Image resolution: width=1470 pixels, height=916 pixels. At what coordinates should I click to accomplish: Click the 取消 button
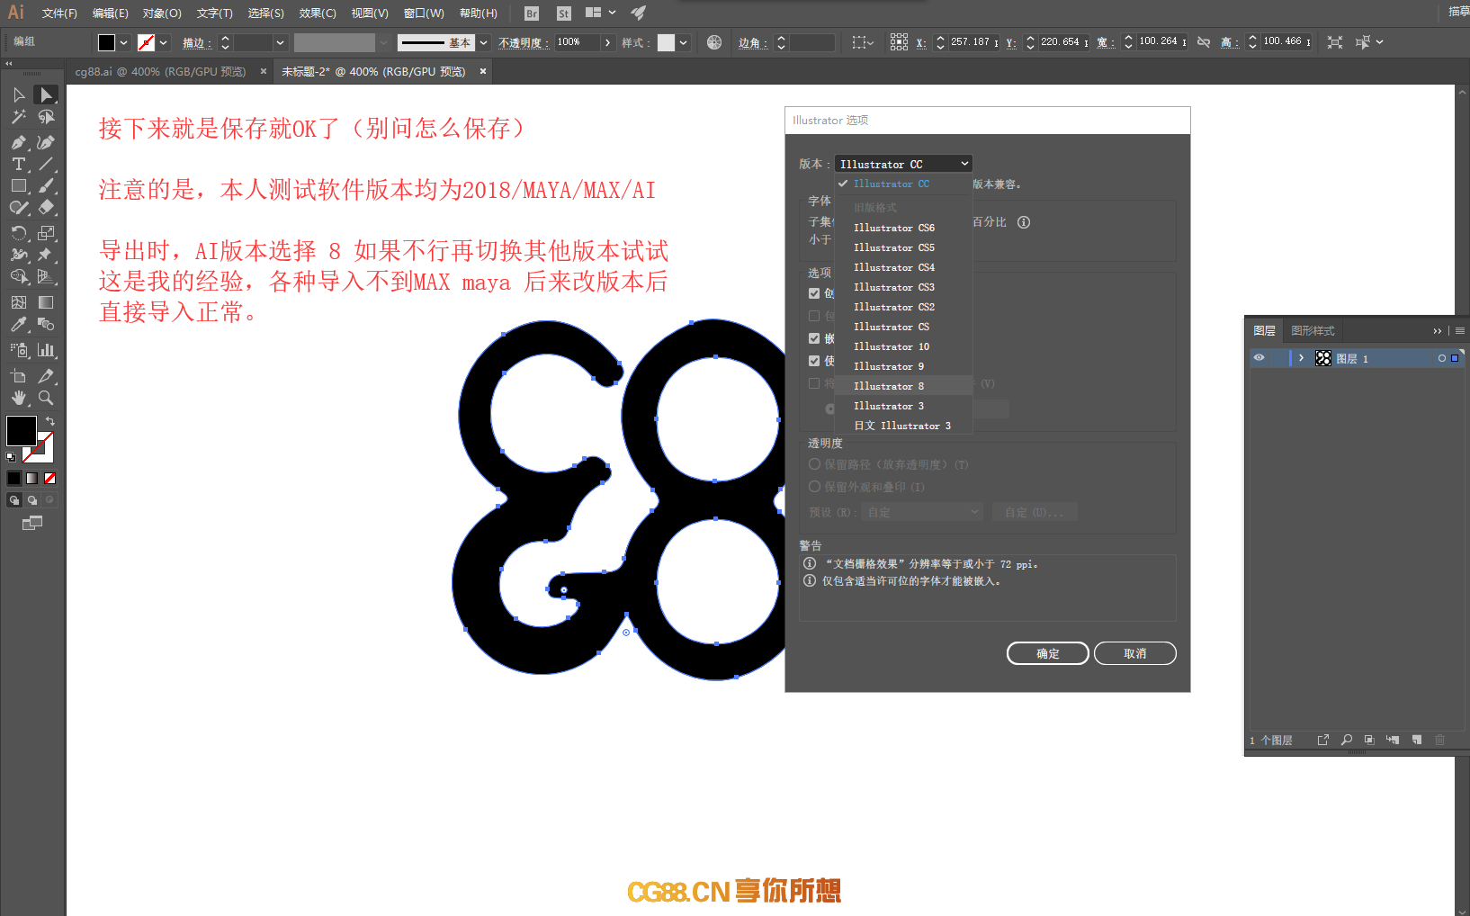click(1135, 653)
